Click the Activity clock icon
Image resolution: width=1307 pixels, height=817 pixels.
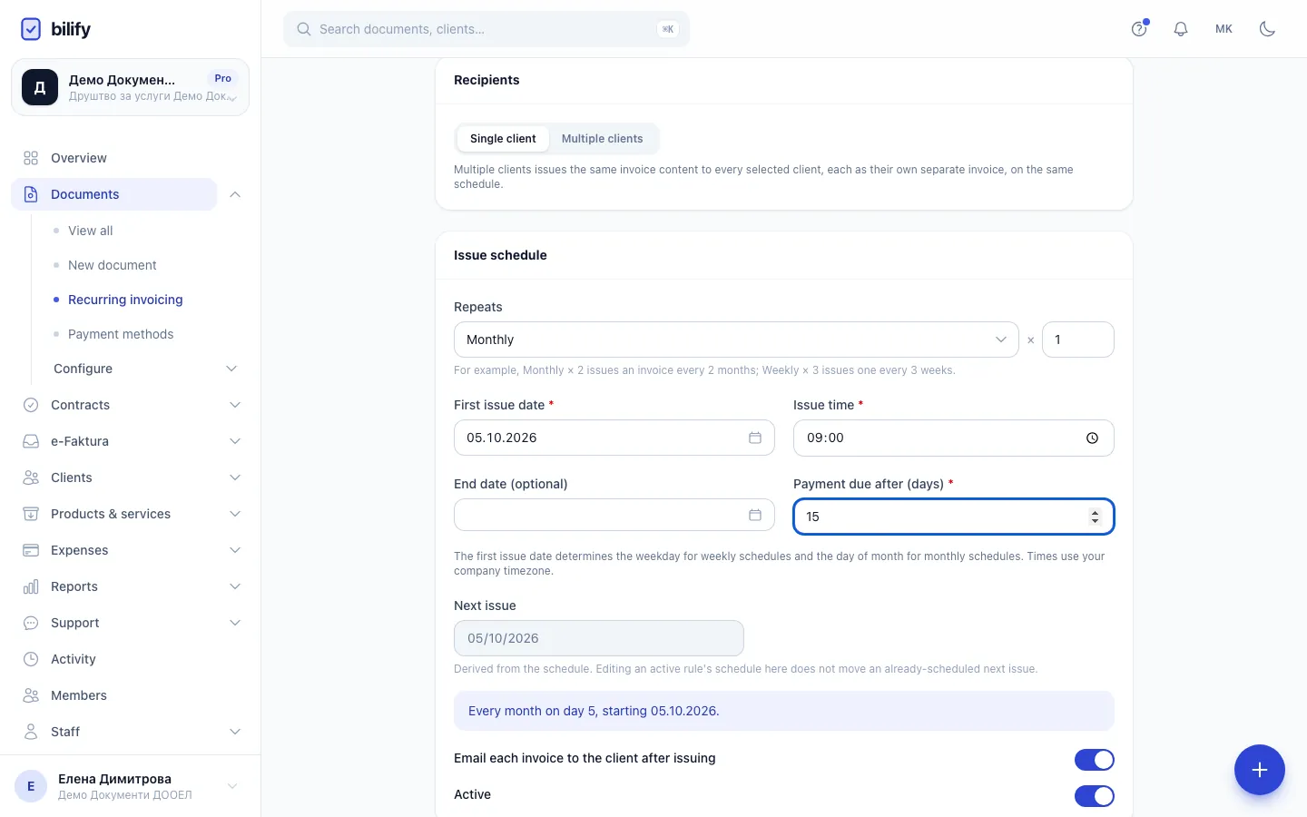(31, 659)
